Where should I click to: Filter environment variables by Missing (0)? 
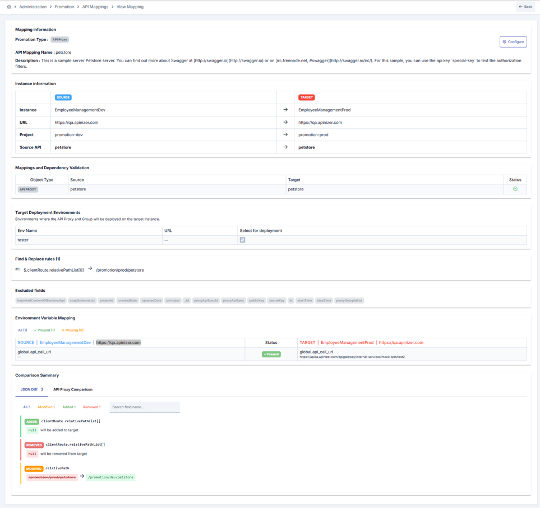click(73, 330)
